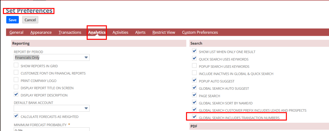The image size is (329, 131).
Task: Open the Transactions tab
Action: (70, 32)
